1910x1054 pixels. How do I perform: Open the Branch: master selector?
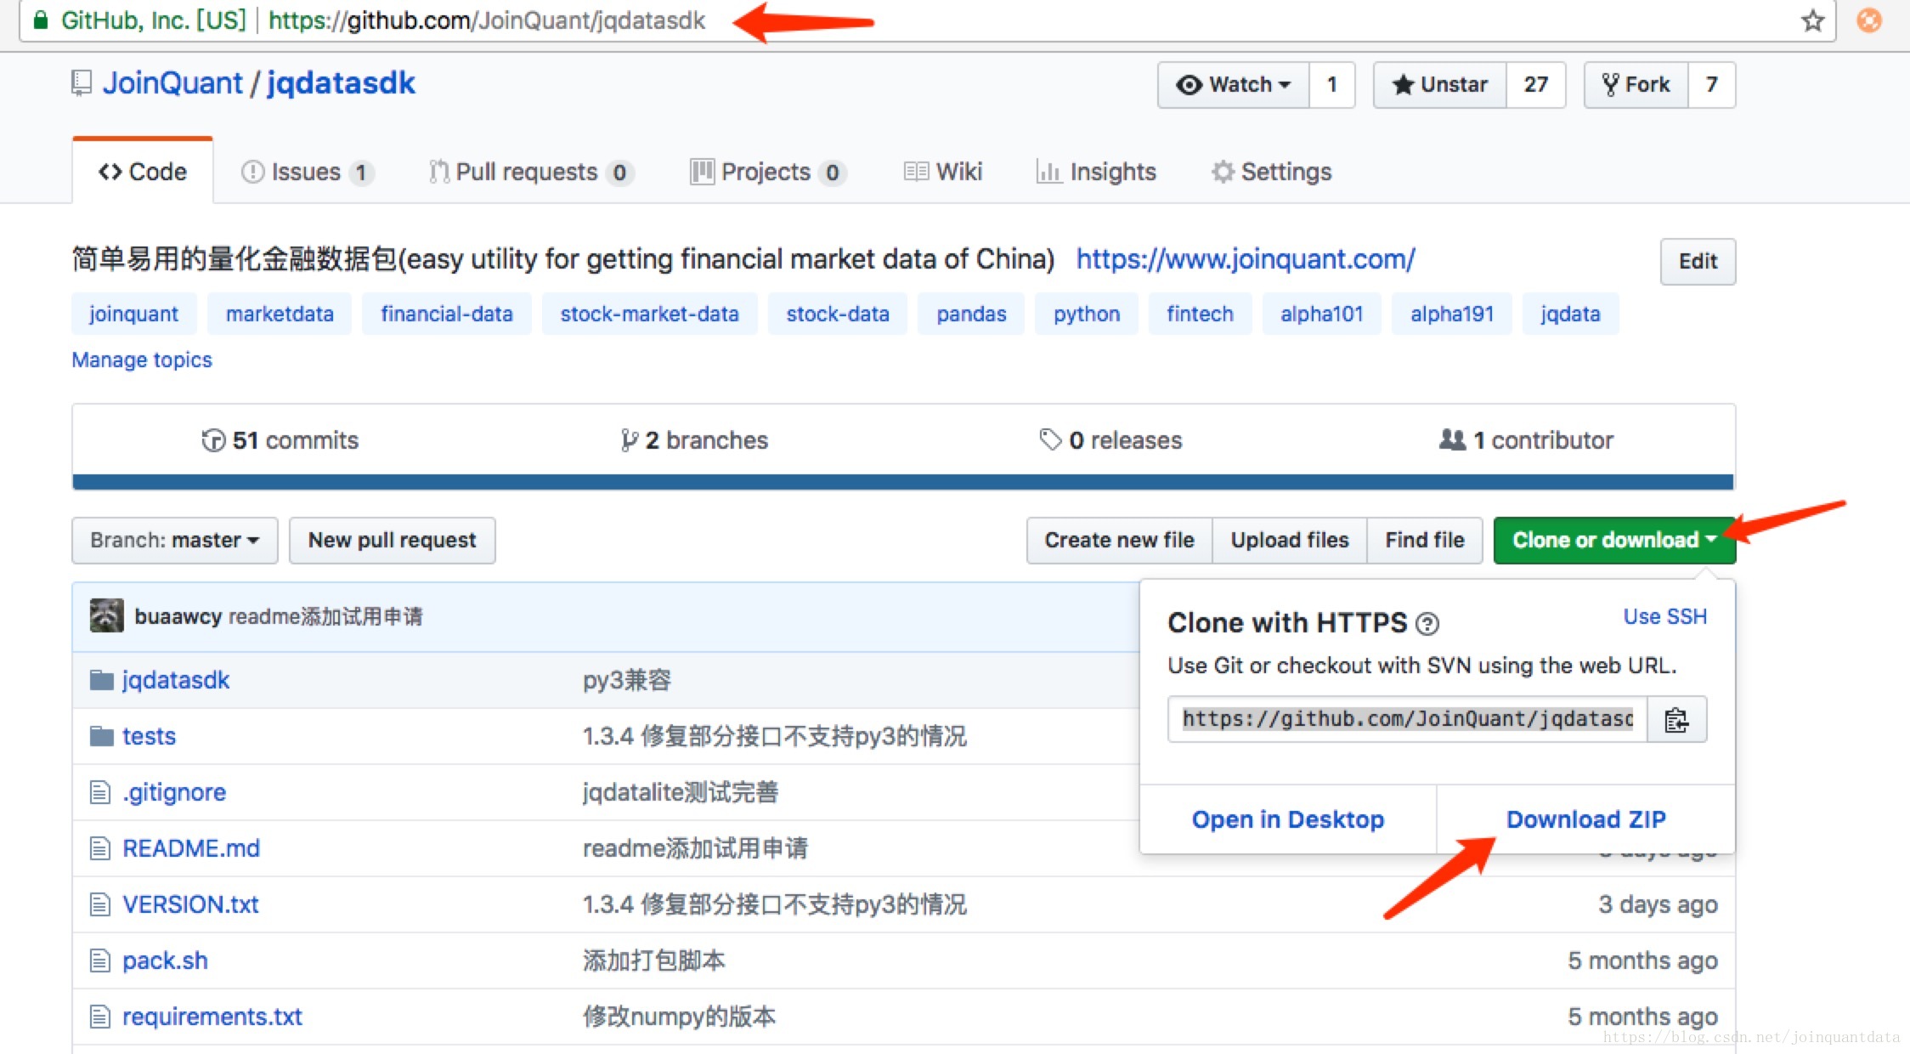point(173,540)
